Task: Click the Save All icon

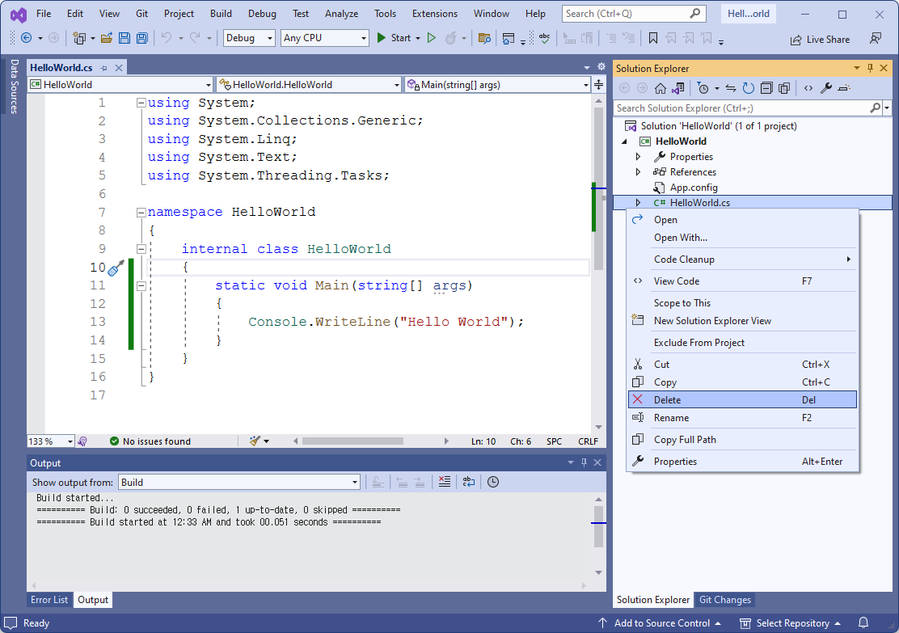Action: (x=141, y=39)
